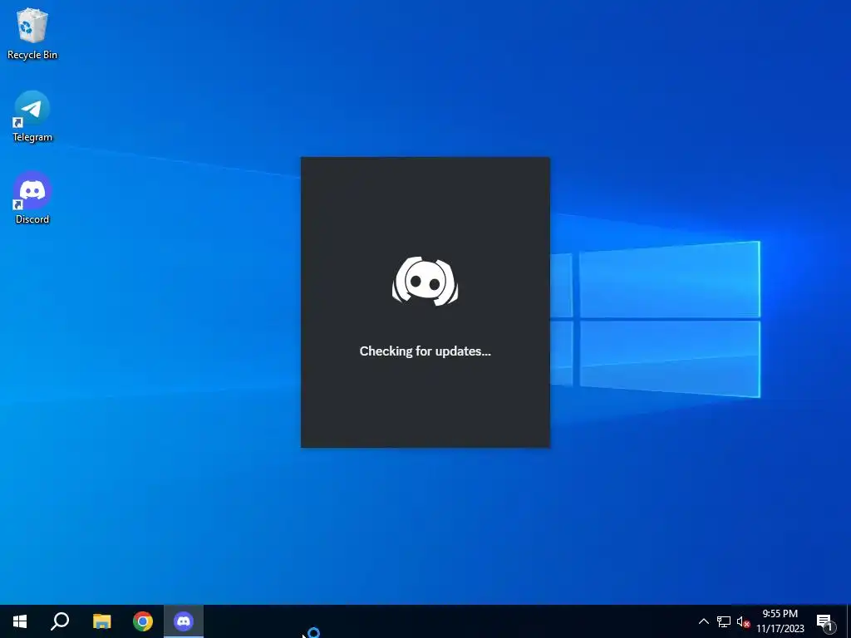Click the muted volume tray icon
Screen dimensions: 851x638
tap(743, 621)
